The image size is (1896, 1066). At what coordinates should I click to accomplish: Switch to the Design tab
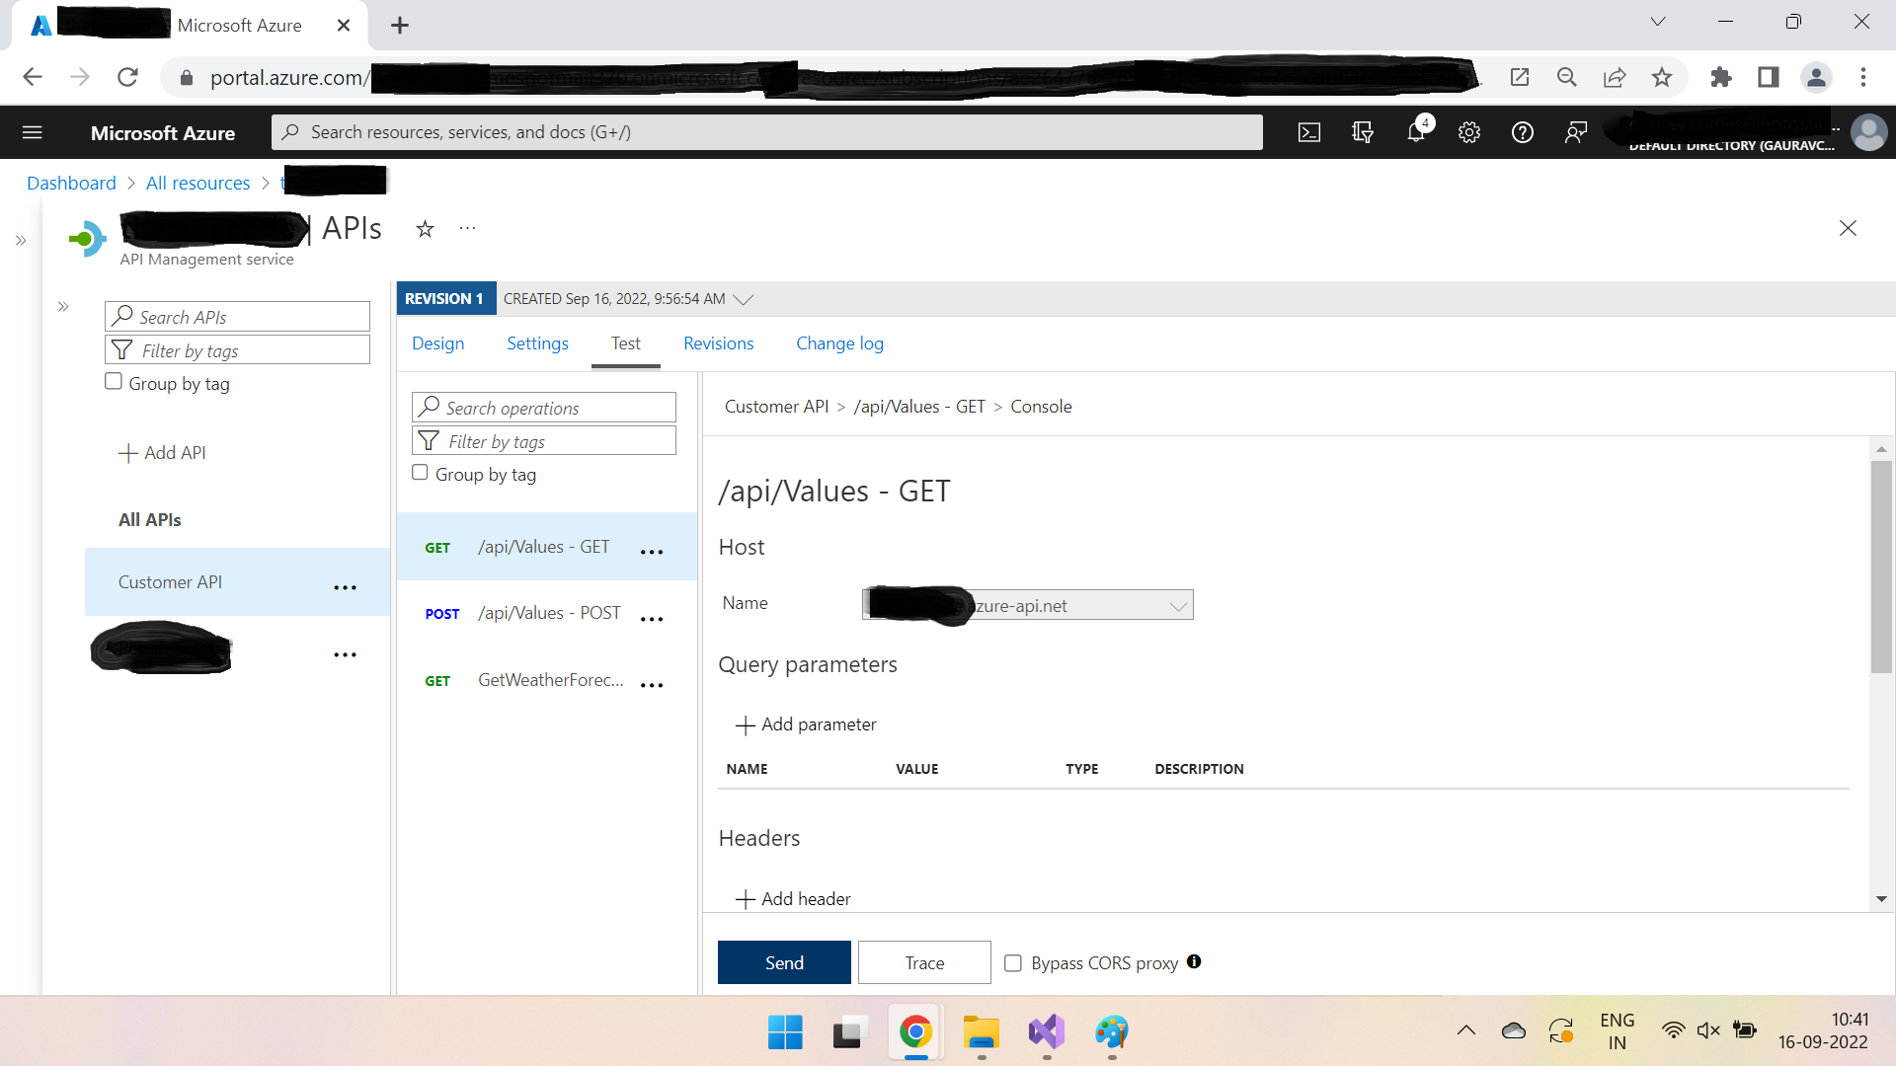(x=438, y=343)
